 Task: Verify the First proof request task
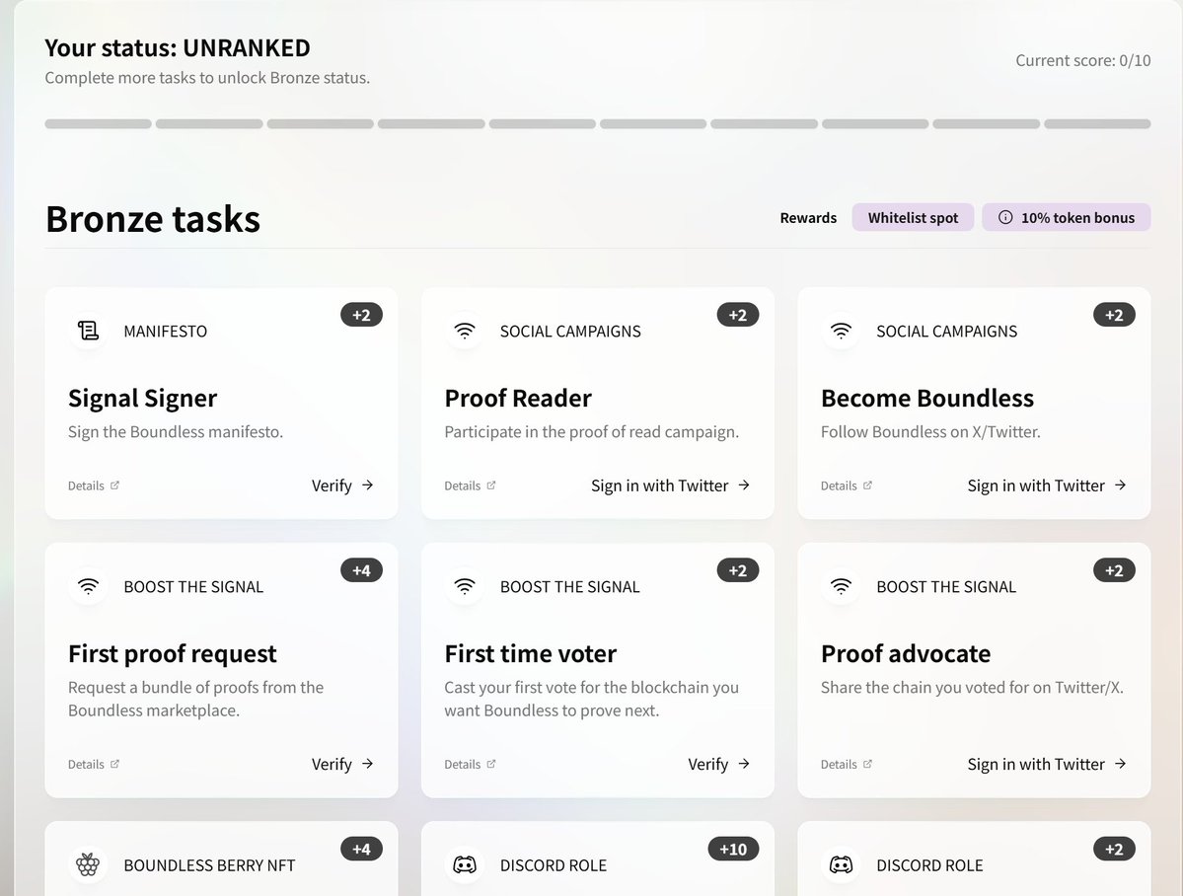[x=342, y=764]
